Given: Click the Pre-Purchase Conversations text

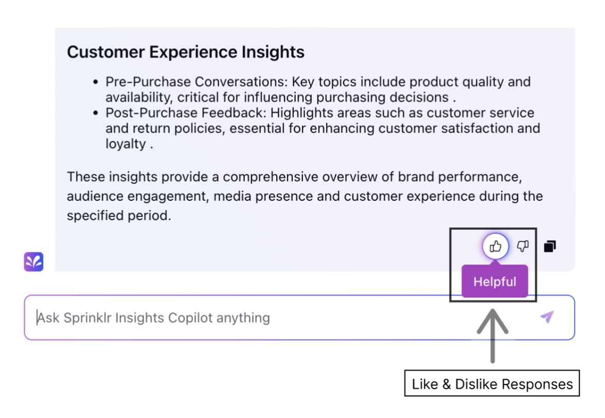Looking at the screenshot, I should [197, 82].
